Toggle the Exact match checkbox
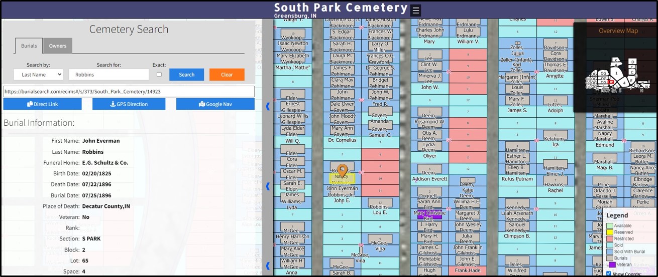 tap(159, 75)
